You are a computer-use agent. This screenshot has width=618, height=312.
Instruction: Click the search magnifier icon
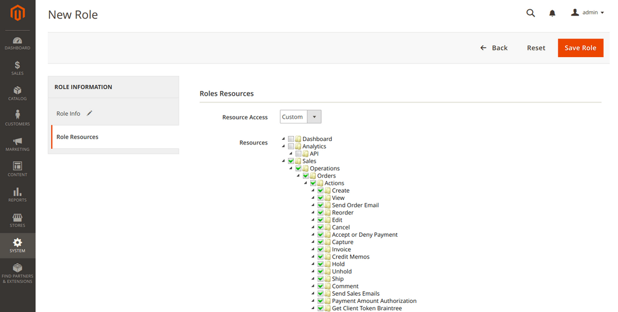point(530,13)
